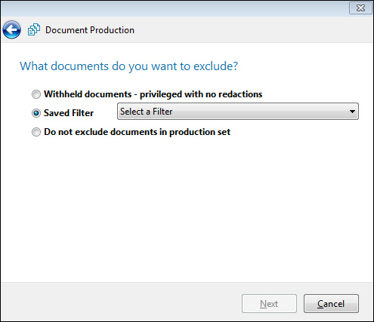Click the gray footer bar beside Next
Screen dimensions: 374x322
[121, 302]
